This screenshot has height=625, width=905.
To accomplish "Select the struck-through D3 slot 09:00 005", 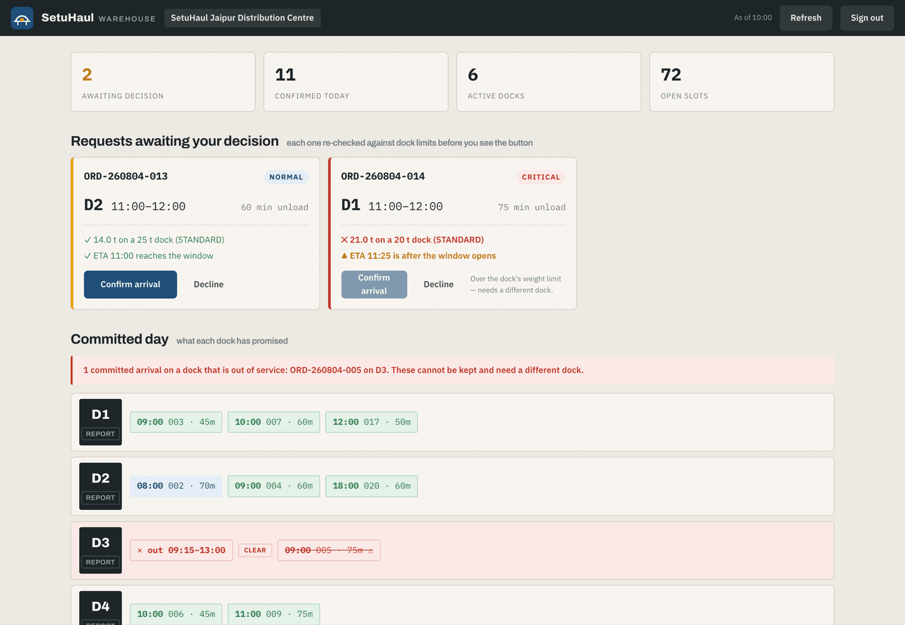I will 329,550.
